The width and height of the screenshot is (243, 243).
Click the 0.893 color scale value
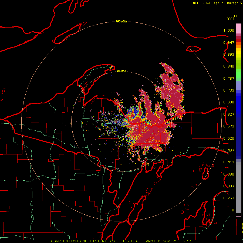(229, 54)
